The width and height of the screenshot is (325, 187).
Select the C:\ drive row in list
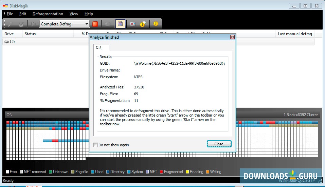click(159, 42)
